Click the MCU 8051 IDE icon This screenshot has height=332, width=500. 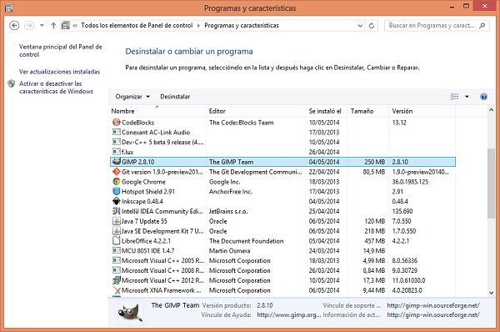tap(117, 251)
